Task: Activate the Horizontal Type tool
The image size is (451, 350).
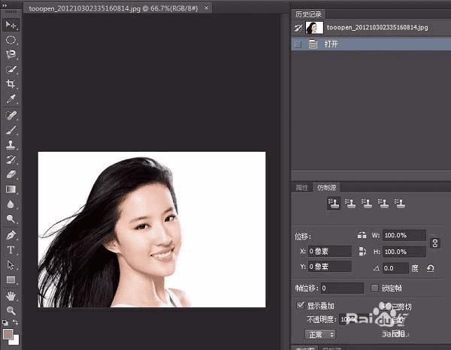Action: (x=11, y=249)
